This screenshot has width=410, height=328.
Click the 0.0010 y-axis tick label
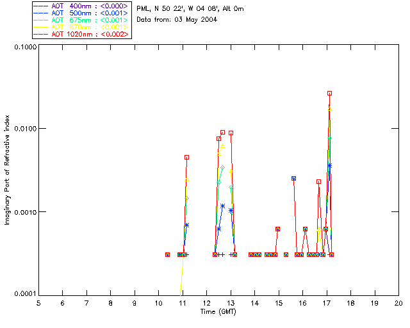click(x=26, y=212)
